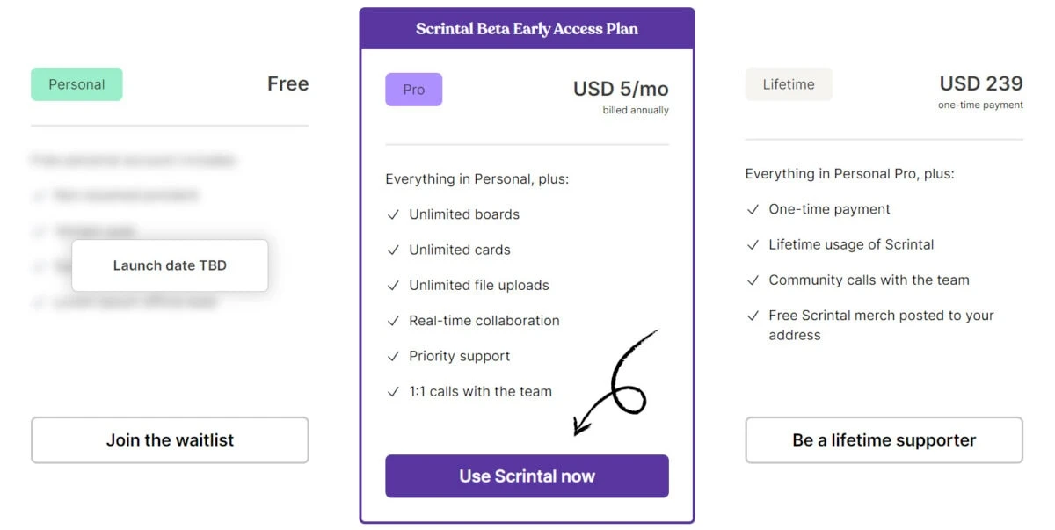
Task: Select the green Personal plan badge
Action: (76, 84)
